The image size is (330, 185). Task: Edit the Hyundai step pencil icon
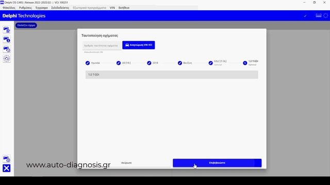pyautogui.click(x=88, y=63)
